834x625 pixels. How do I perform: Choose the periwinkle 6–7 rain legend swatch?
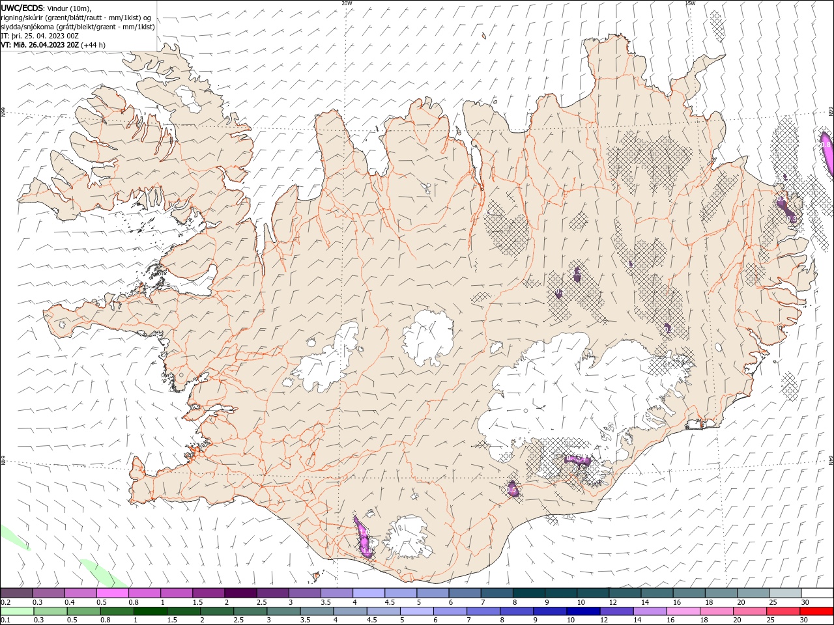tap(450, 611)
